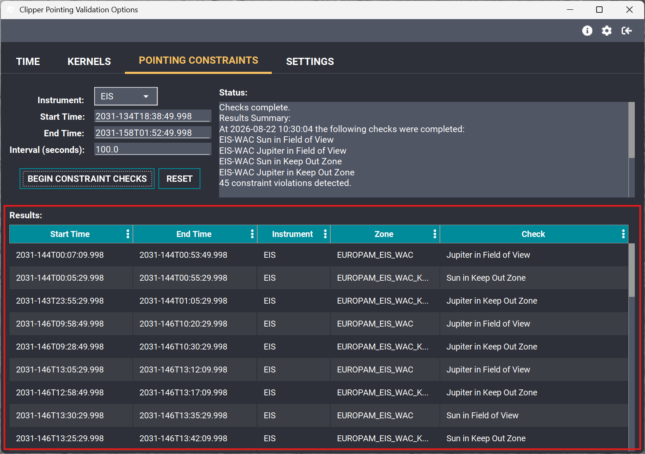Select start time 2031-143T23:55:29.998 cell
Screen dimensions: 645x454
click(x=71, y=301)
